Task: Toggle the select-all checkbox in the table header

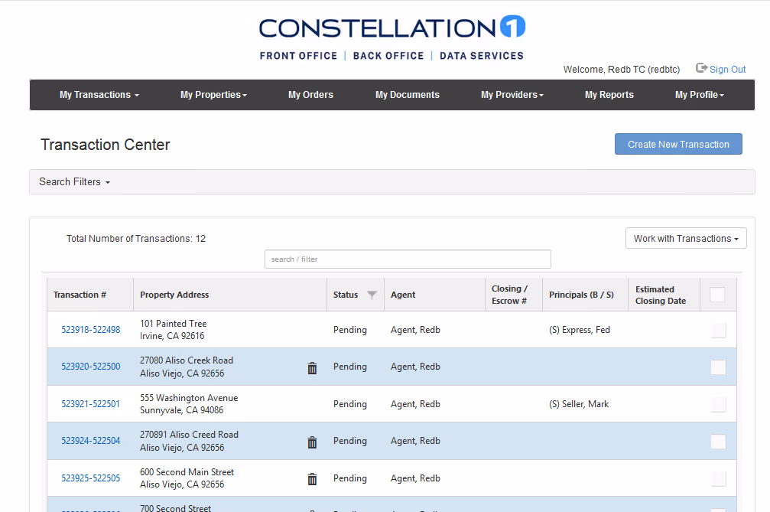Action: pyautogui.click(x=717, y=295)
